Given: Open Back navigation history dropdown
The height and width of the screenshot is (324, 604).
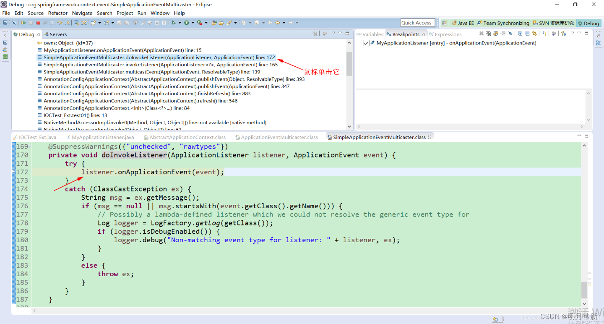Looking at the screenshot, I should (x=284, y=23).
